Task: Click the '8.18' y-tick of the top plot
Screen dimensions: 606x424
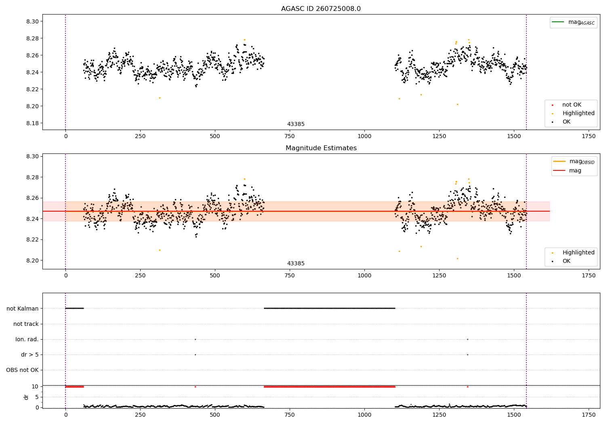Action: pos(32,123)
